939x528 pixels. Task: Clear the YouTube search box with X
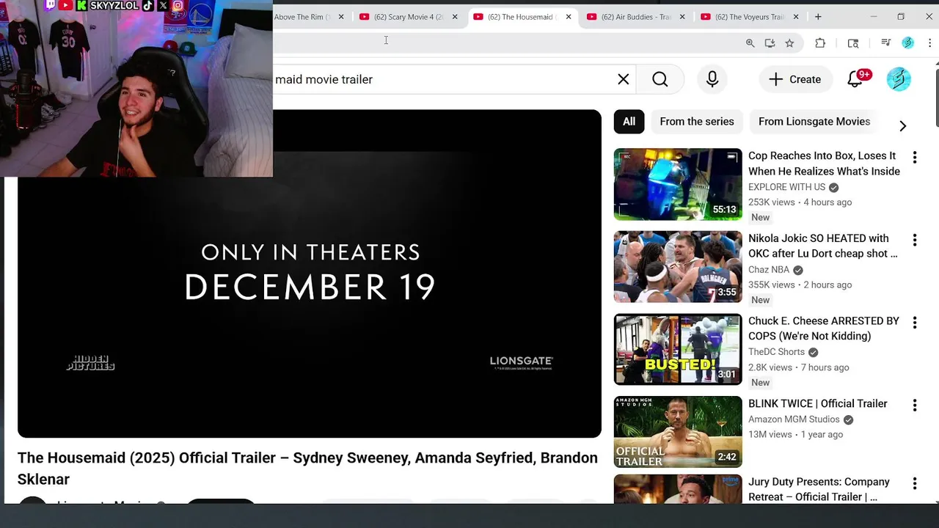(624, 79)
